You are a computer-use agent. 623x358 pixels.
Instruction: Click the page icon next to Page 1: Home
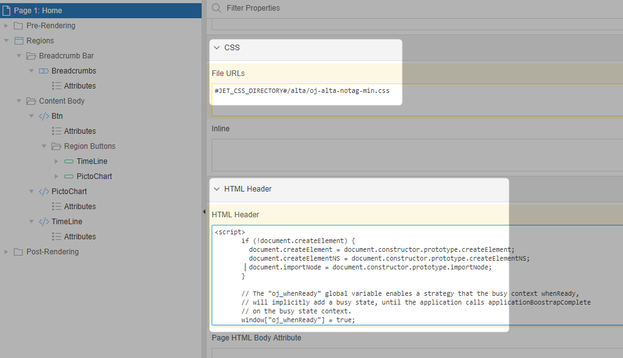point(7,11)
